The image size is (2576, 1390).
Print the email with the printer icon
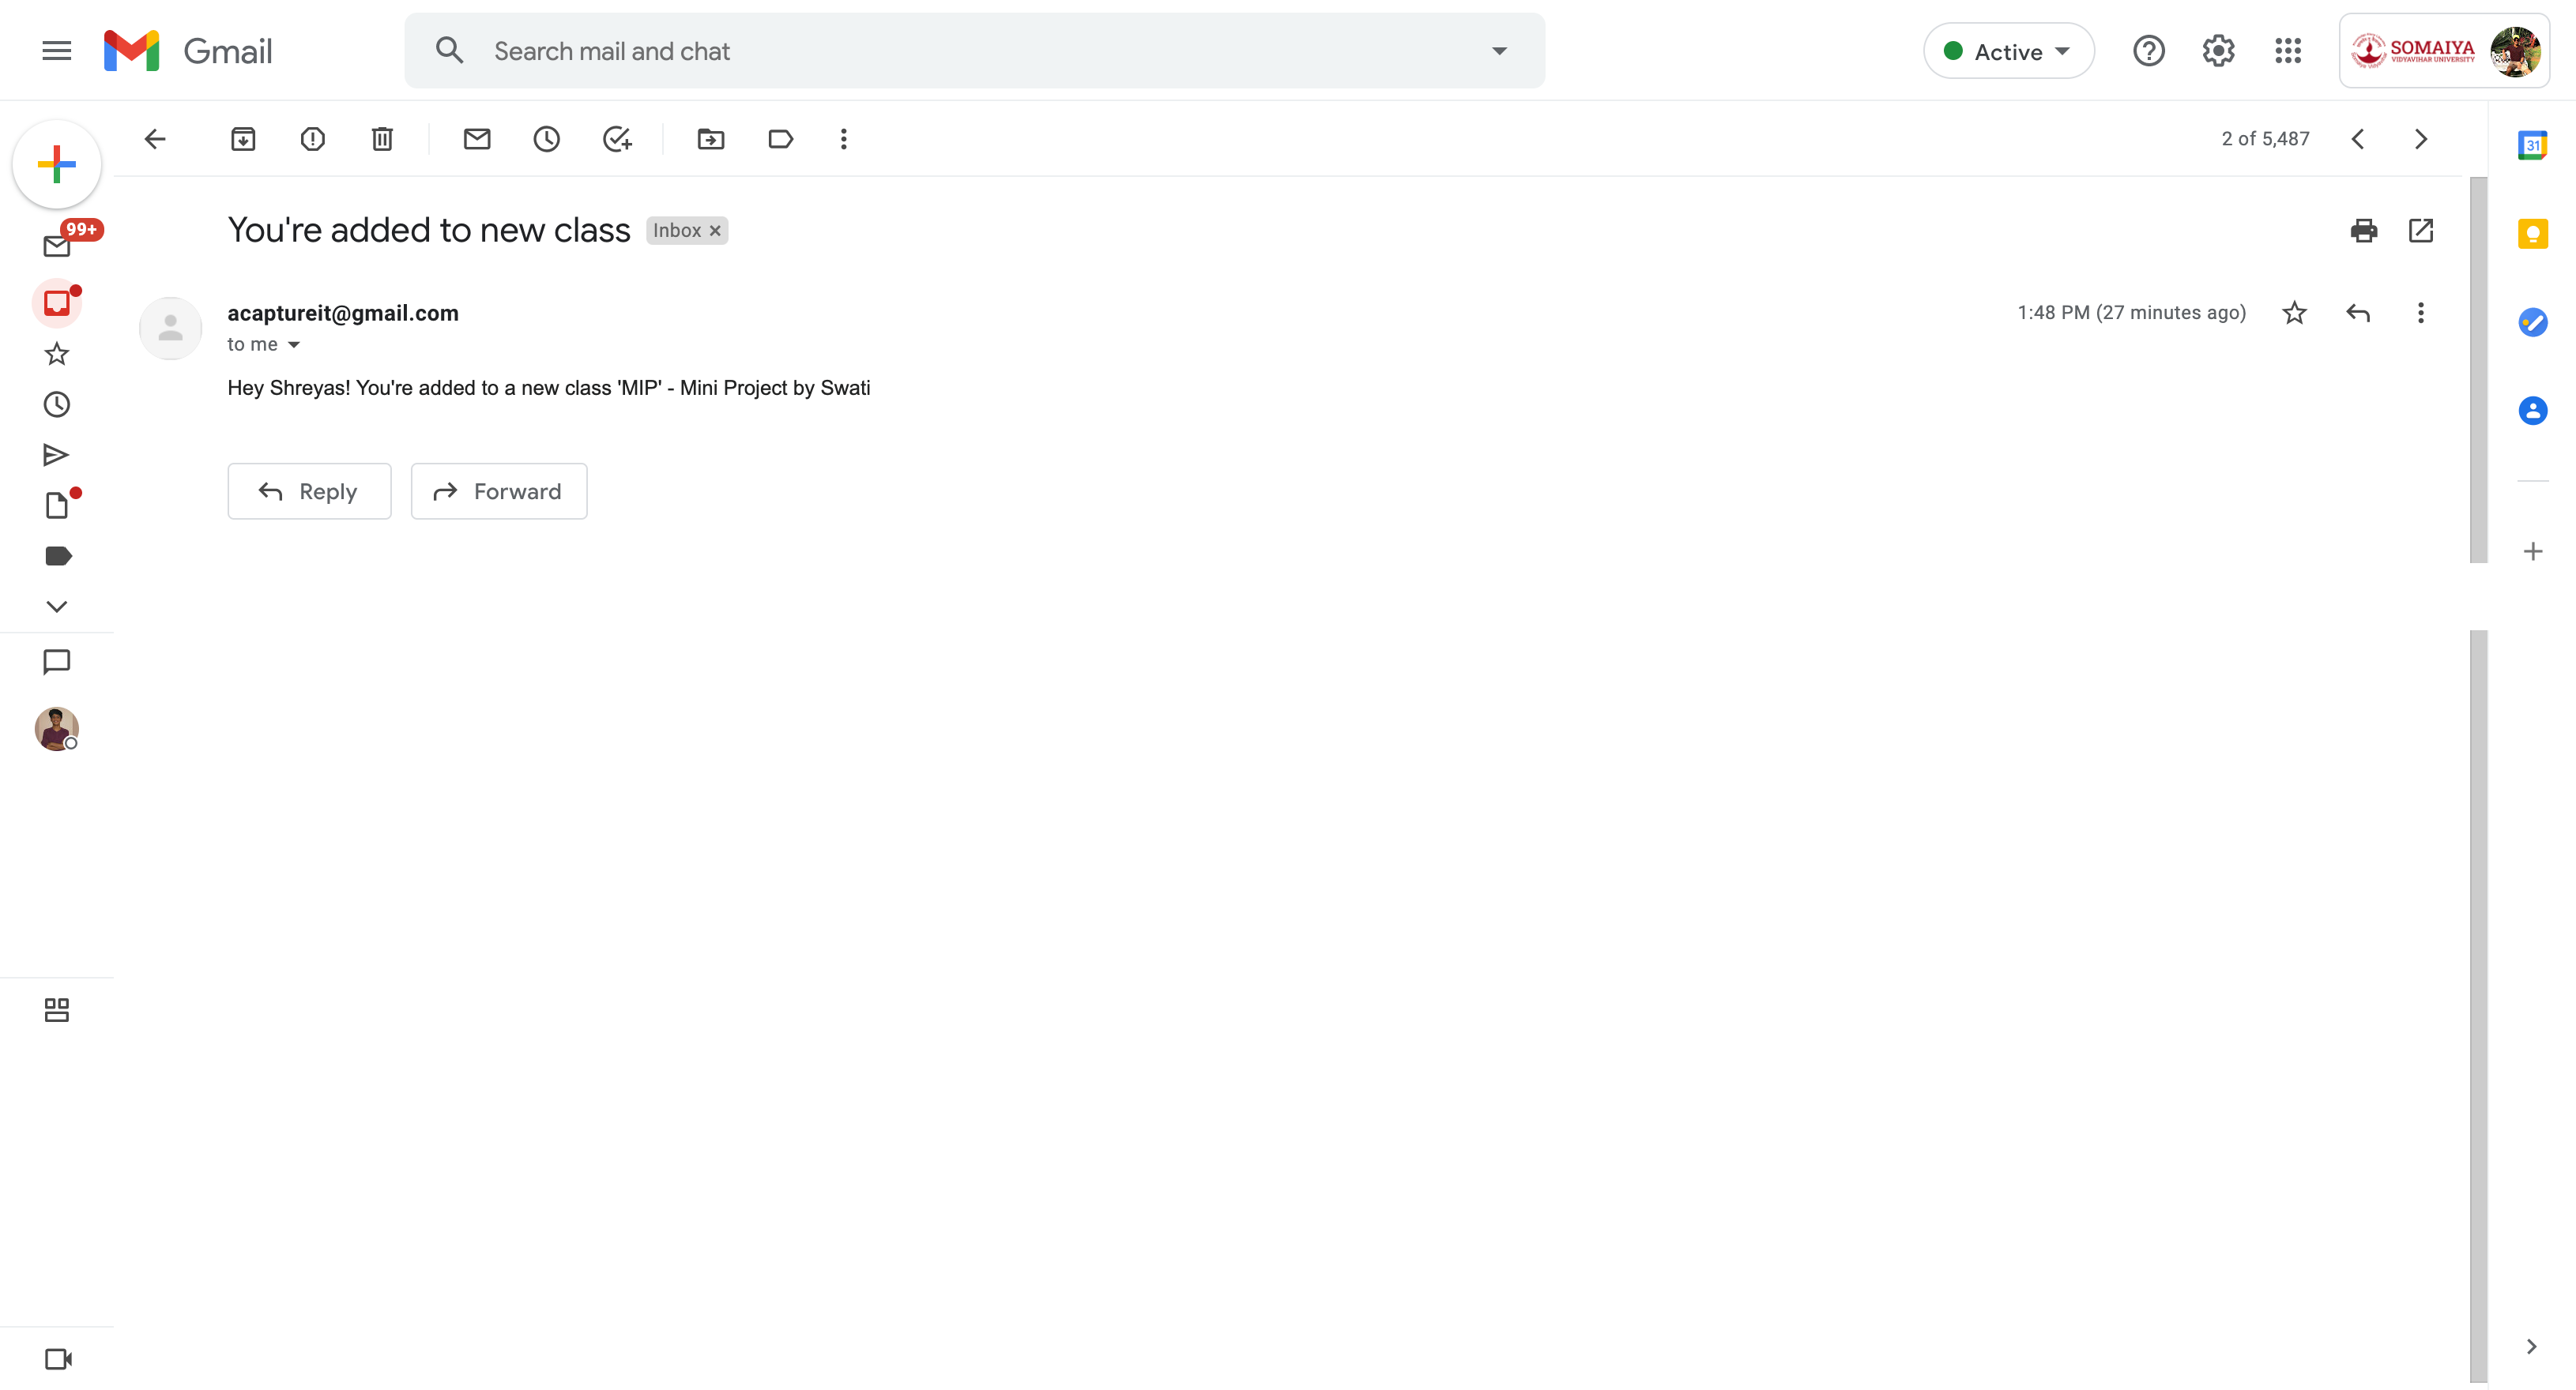[2363, 231]
